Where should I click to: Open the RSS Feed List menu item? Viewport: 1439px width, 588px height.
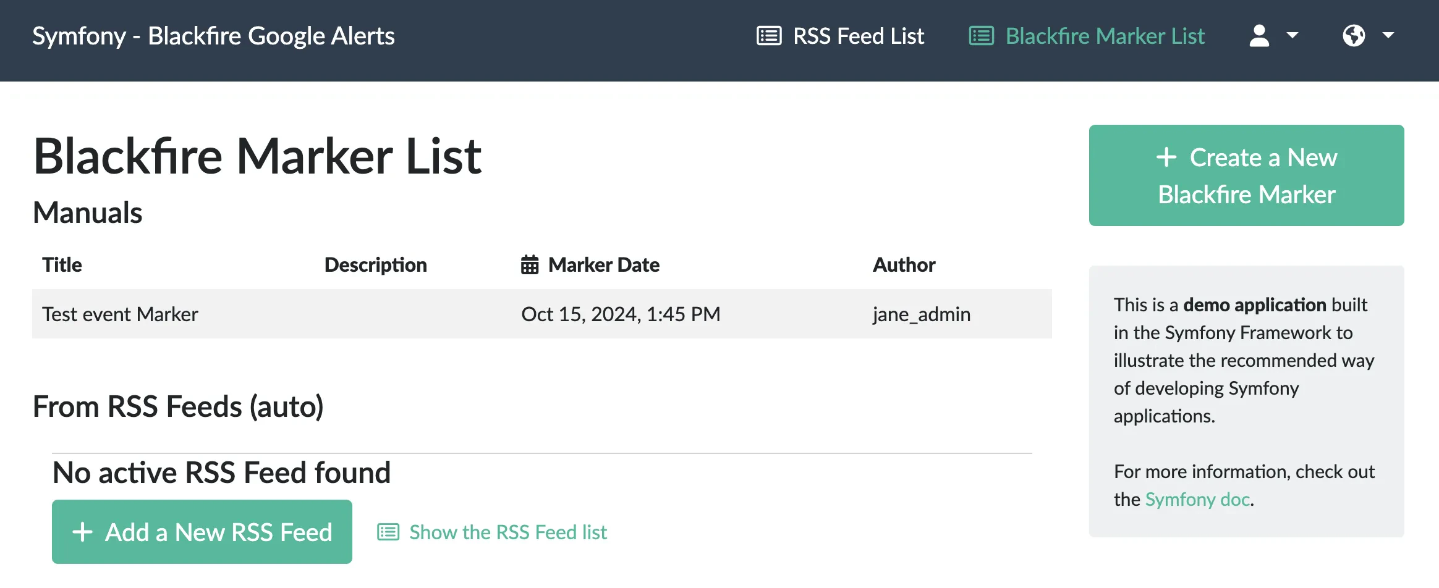[858, 36]
